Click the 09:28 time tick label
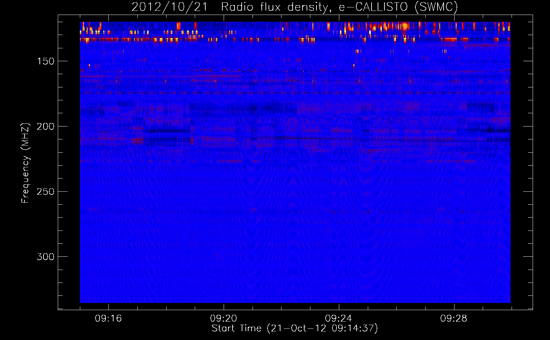Image resolution: width=550 pixels, height=340 pixels. (454, 319)
